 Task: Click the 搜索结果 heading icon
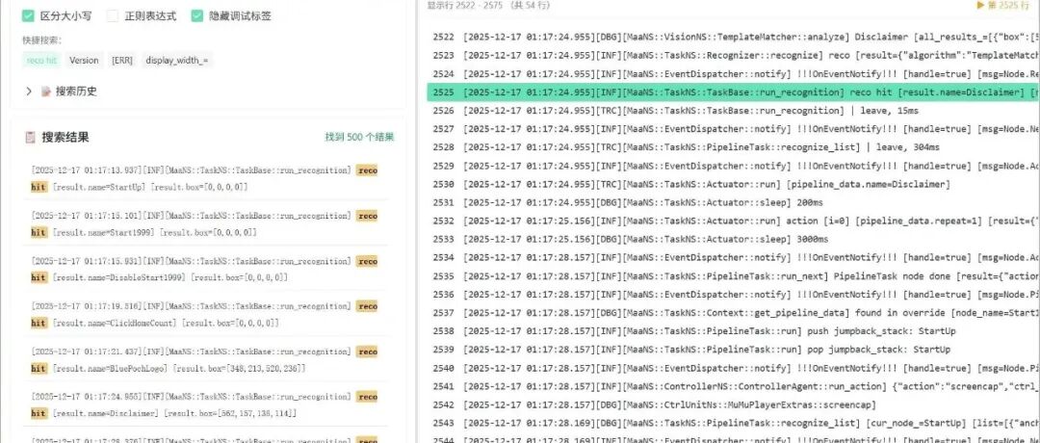30,138
